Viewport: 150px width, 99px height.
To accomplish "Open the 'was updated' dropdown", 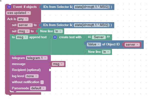I will [x=18, y=13].
